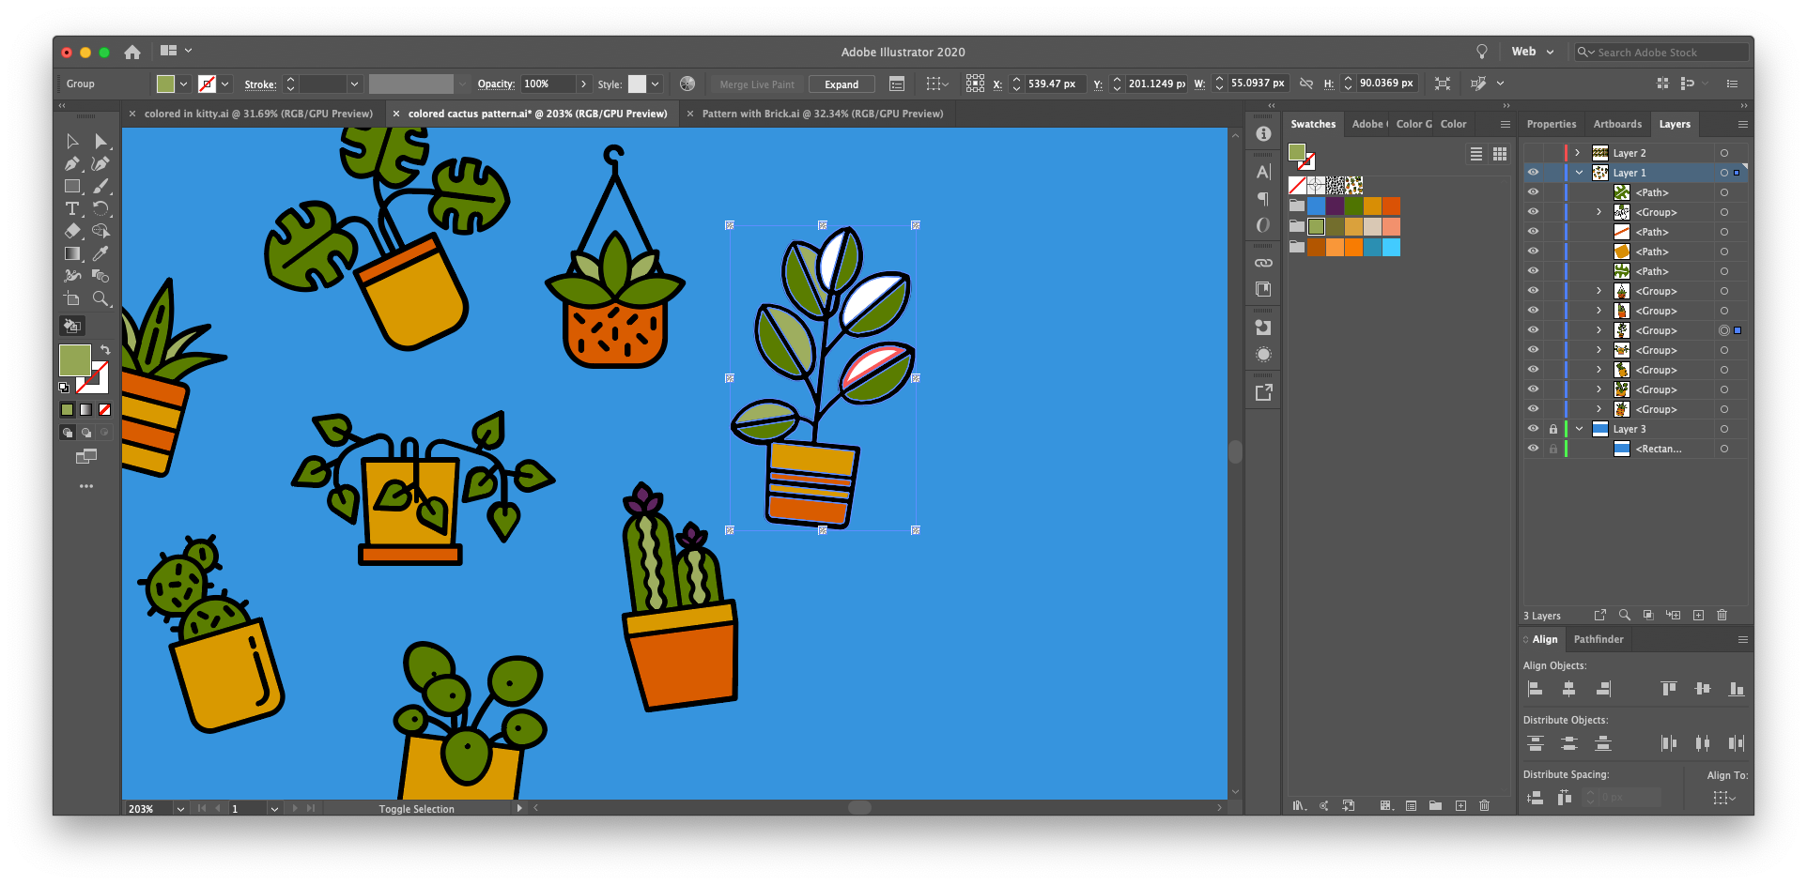Select the Direct Selection tool
This screenshot has width=1807, height=885.
tap(100, 141)
